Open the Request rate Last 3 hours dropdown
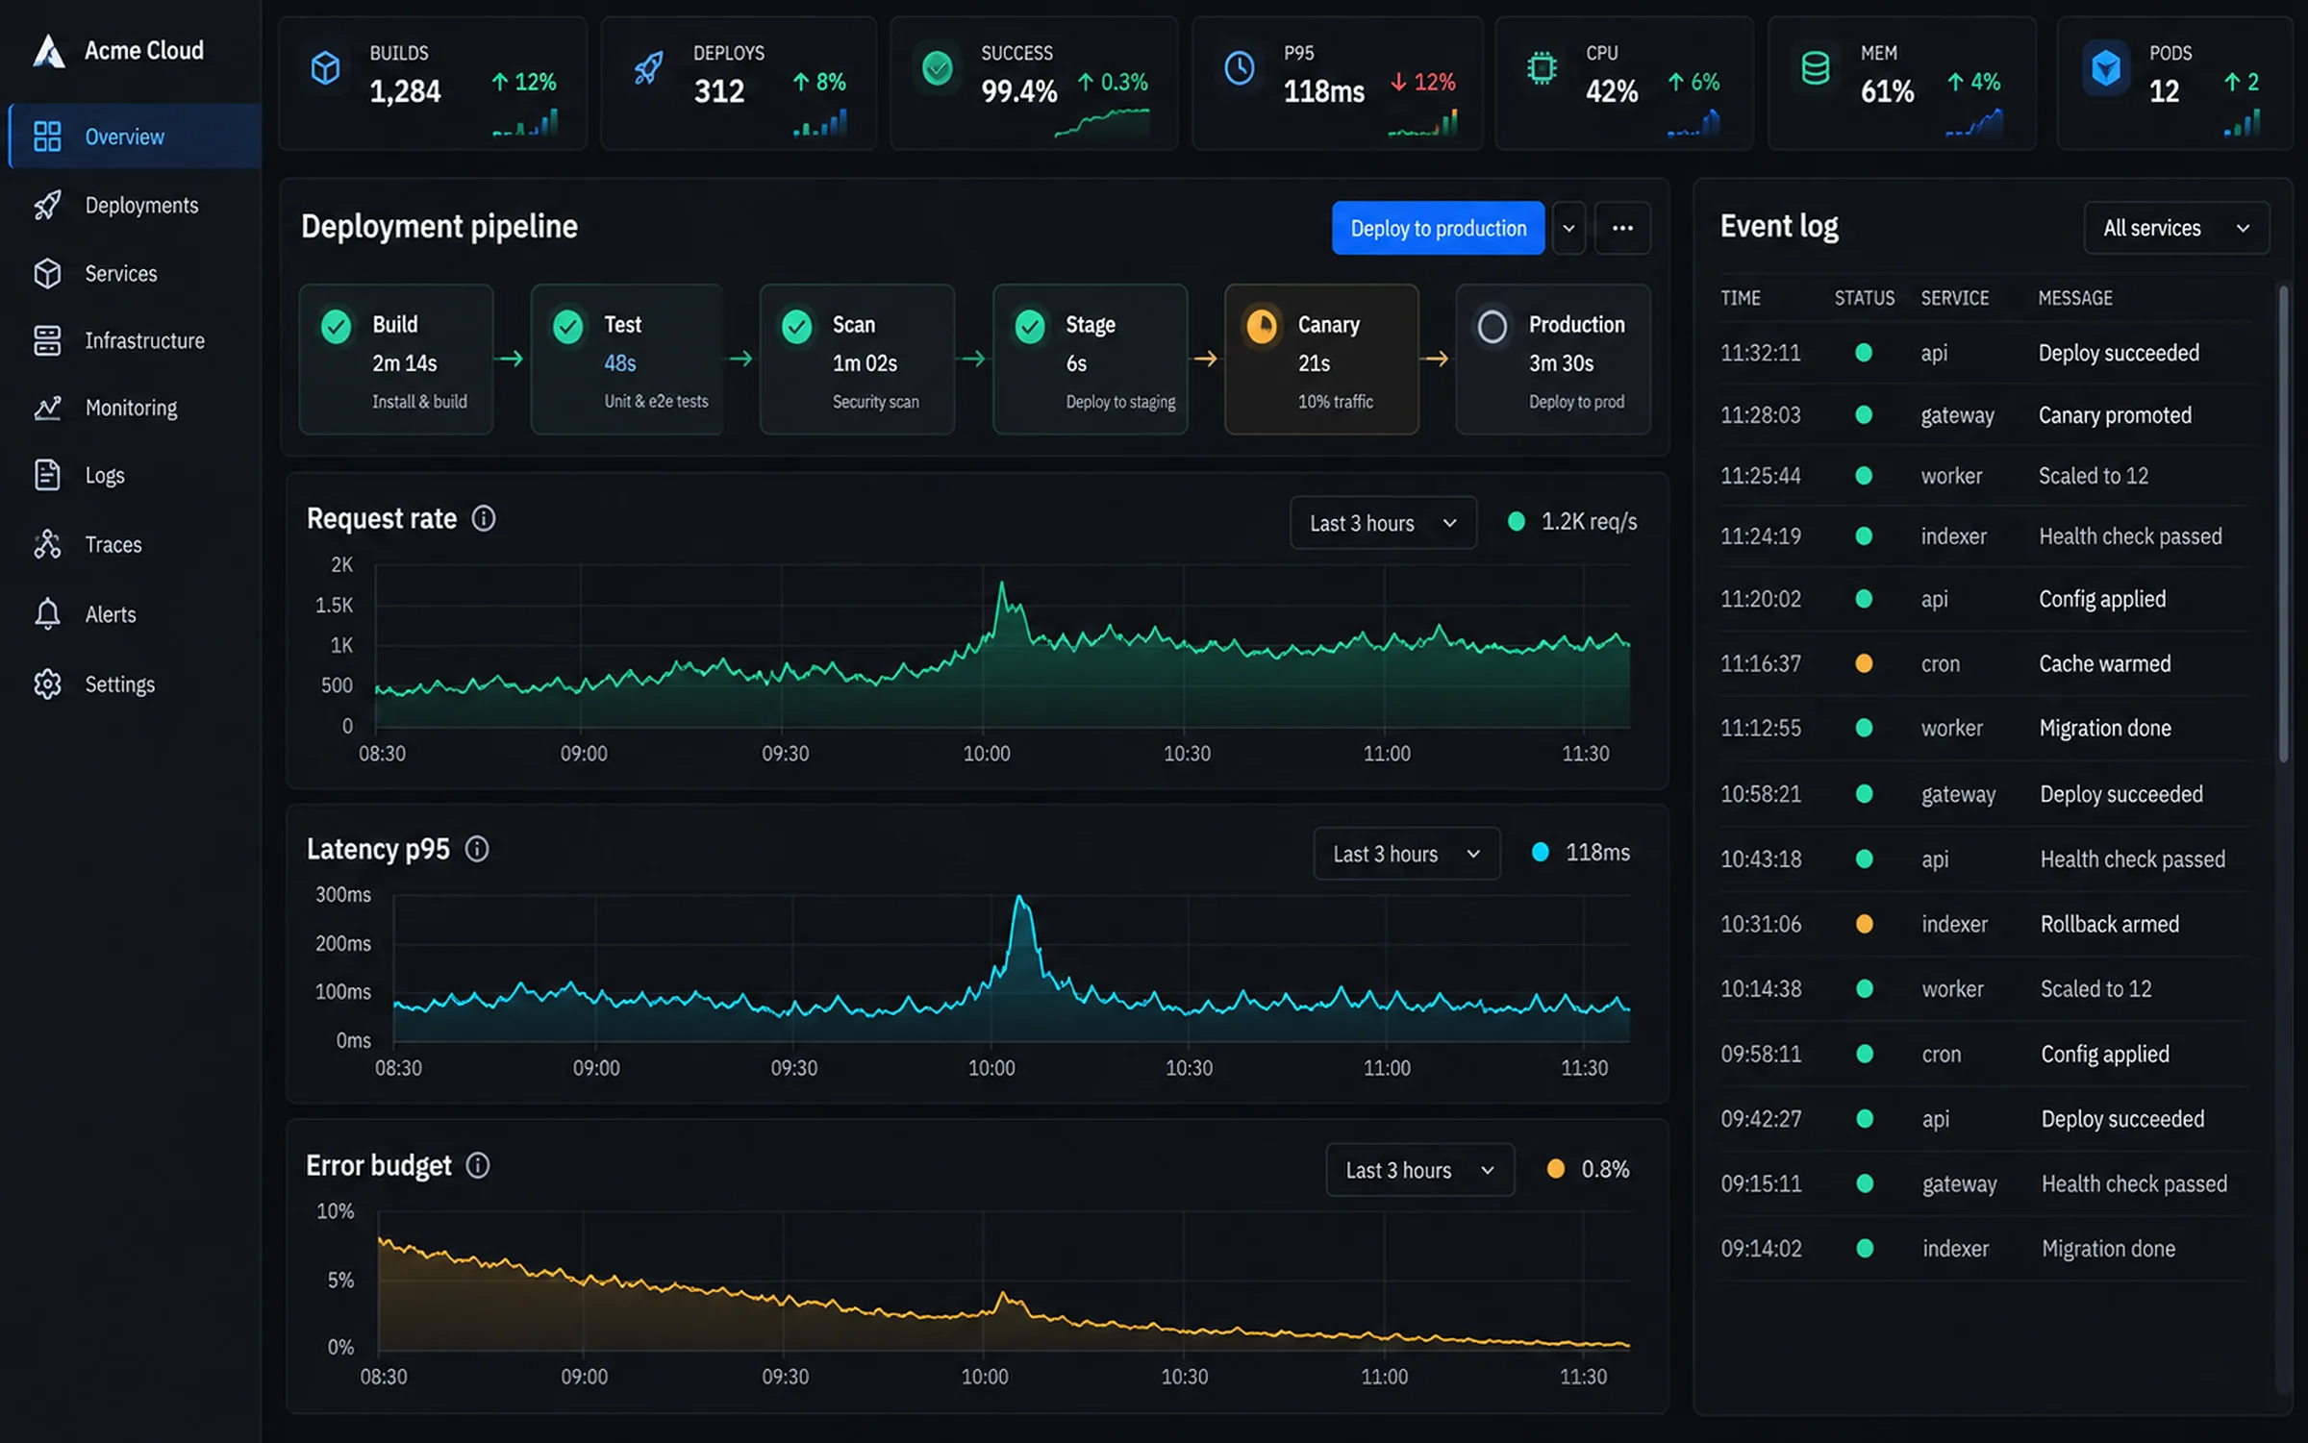This screenshot has width=2308, height=1443. (1383, 523)
